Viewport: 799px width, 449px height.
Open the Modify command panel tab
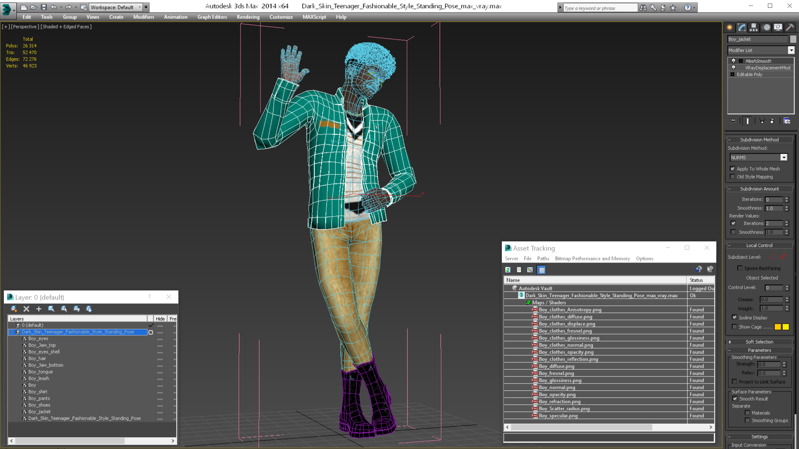742,28
